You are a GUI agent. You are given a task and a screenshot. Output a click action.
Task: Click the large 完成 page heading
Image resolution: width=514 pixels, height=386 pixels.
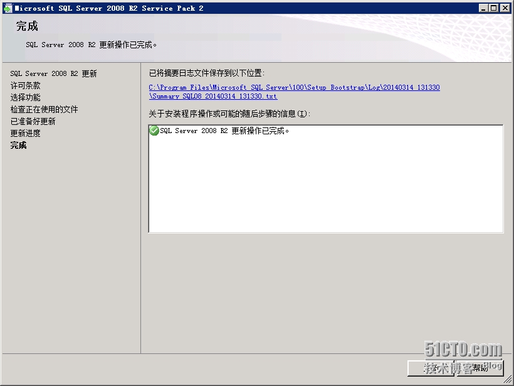click(27, 26)
